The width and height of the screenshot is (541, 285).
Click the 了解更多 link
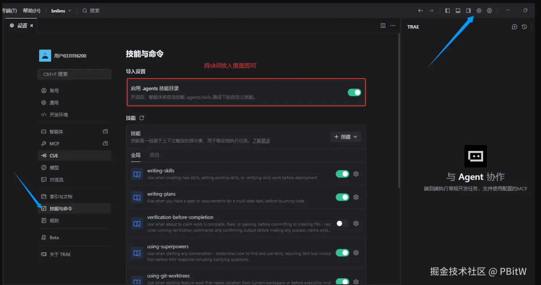click(x=261, y=141)
